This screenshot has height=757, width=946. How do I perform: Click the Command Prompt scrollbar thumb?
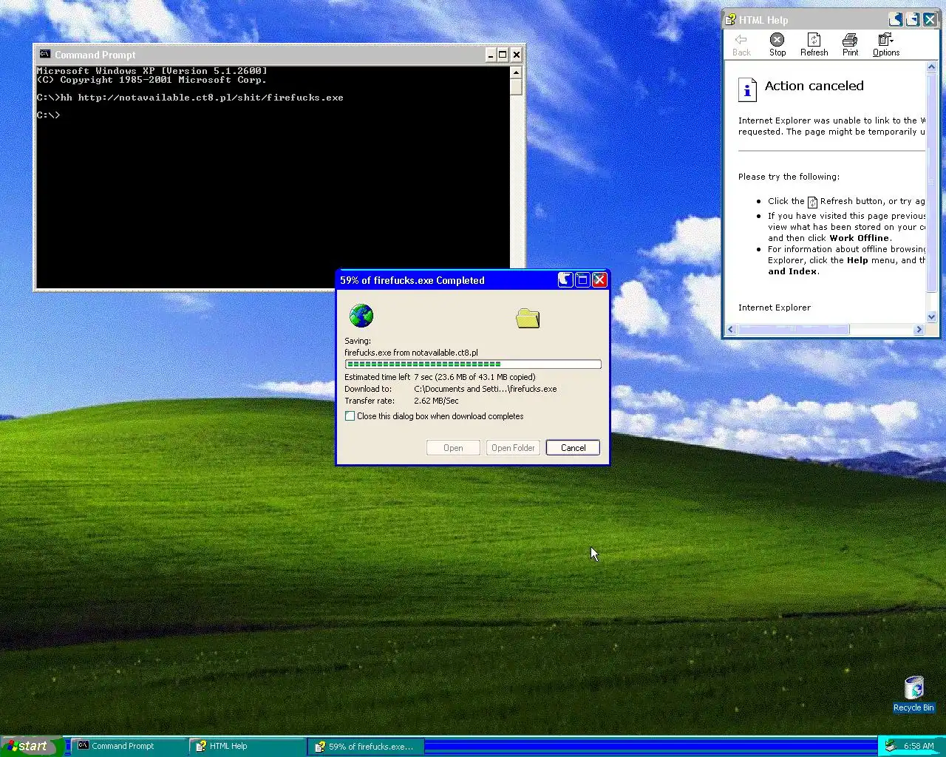click(x=516, y=86)
